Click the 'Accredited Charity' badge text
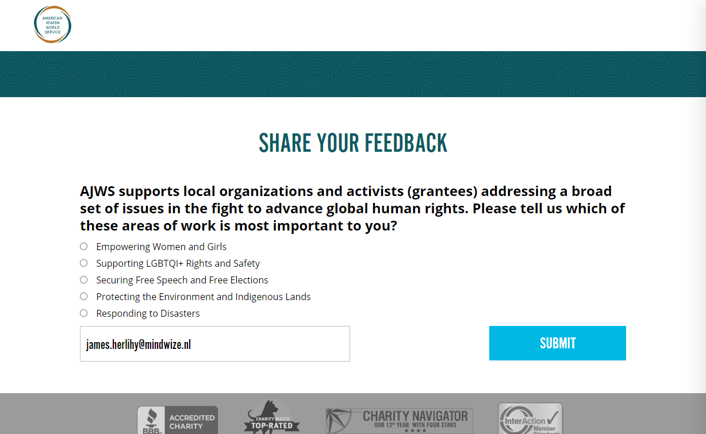The width and height of the screenshot is (706, 434). pyautogui.click(x=192, y=422)
